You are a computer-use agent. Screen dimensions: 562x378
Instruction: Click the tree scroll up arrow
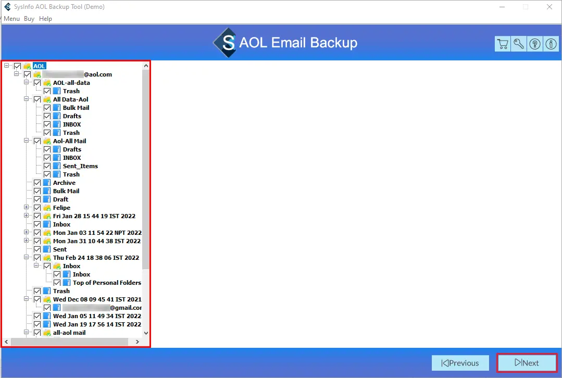click(146, 66)
